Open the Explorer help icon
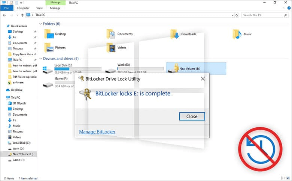This screenshot has height=181, width=292. click(289, 8)
